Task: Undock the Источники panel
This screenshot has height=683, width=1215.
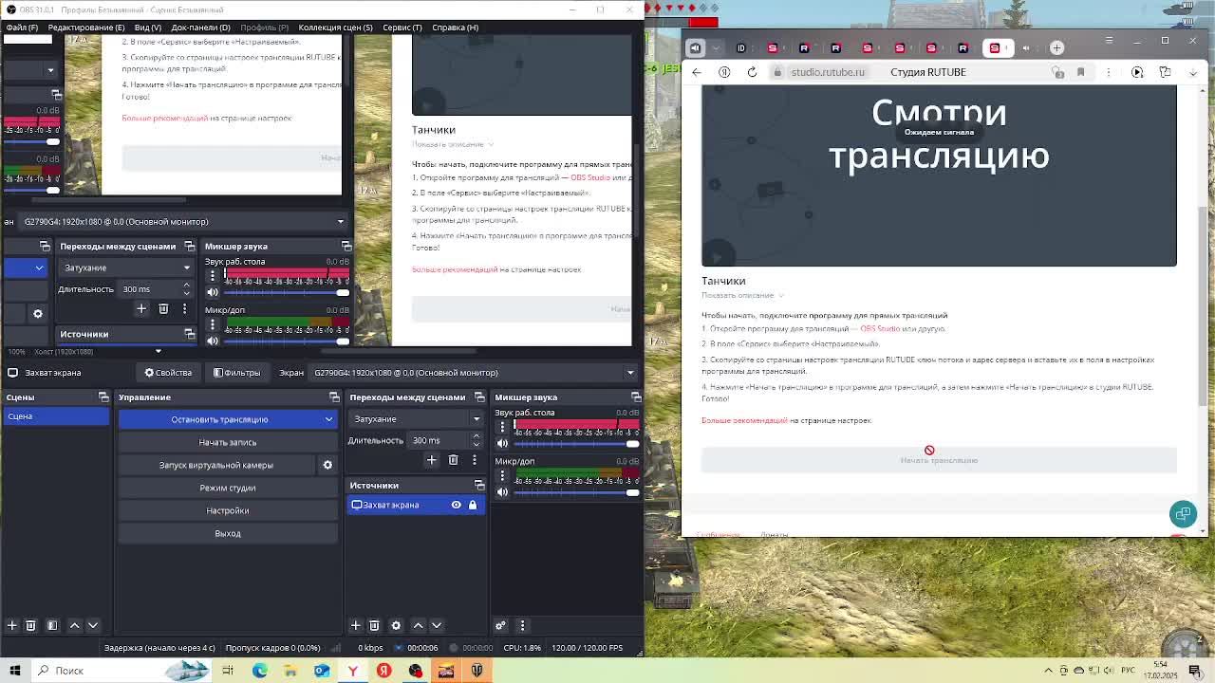Action: tap(479, 485)
